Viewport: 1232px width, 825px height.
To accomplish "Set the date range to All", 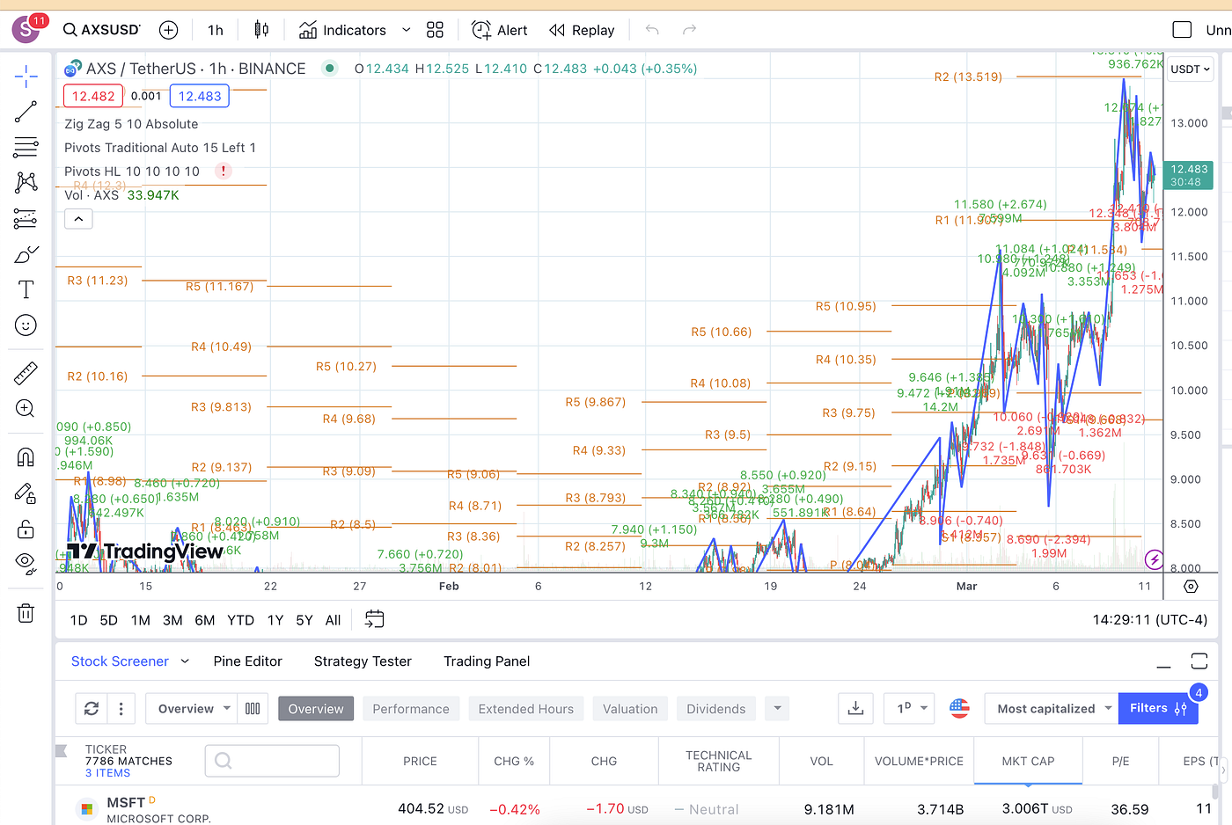I will point(333,620).
